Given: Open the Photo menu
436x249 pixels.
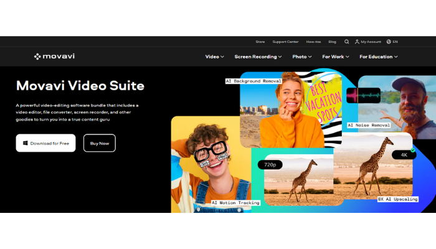Looking at the screenshot, I should point(302,57).
